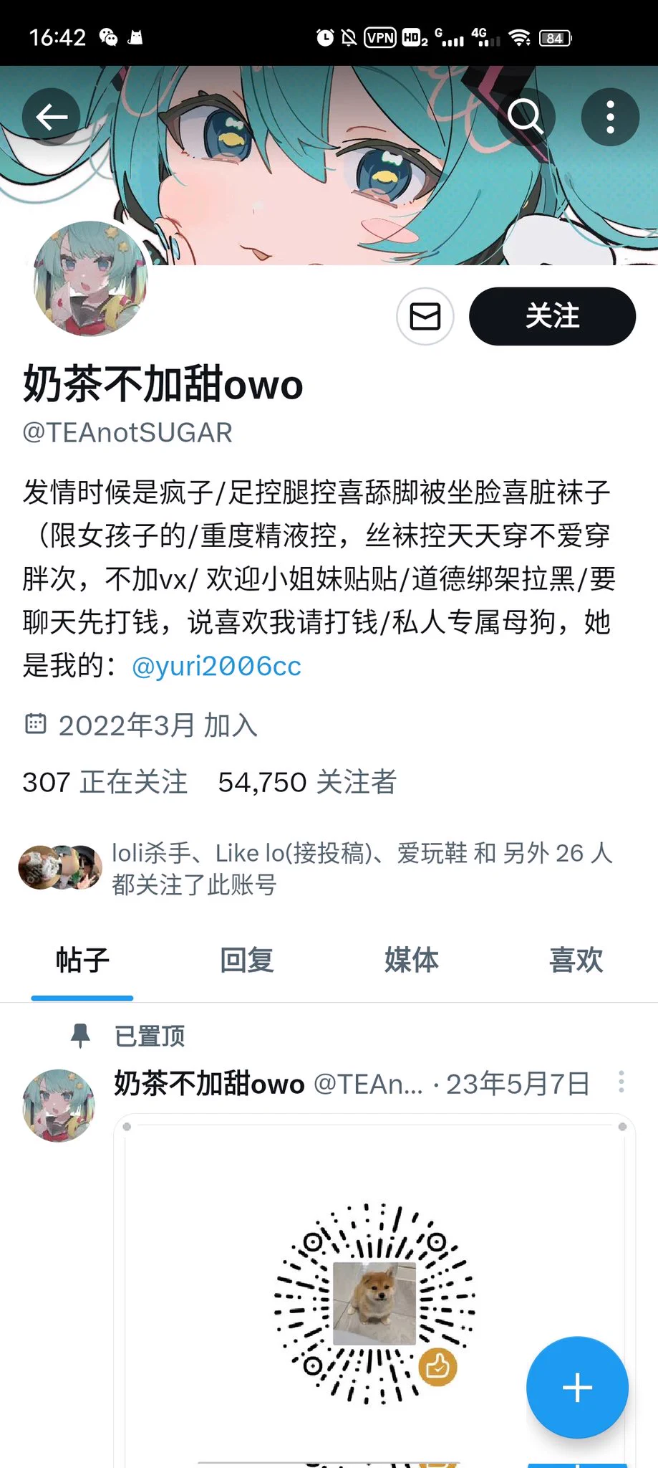Open the search magnifier icon
The height and width of the screenshot is (1468, 658).
point(526,117)
